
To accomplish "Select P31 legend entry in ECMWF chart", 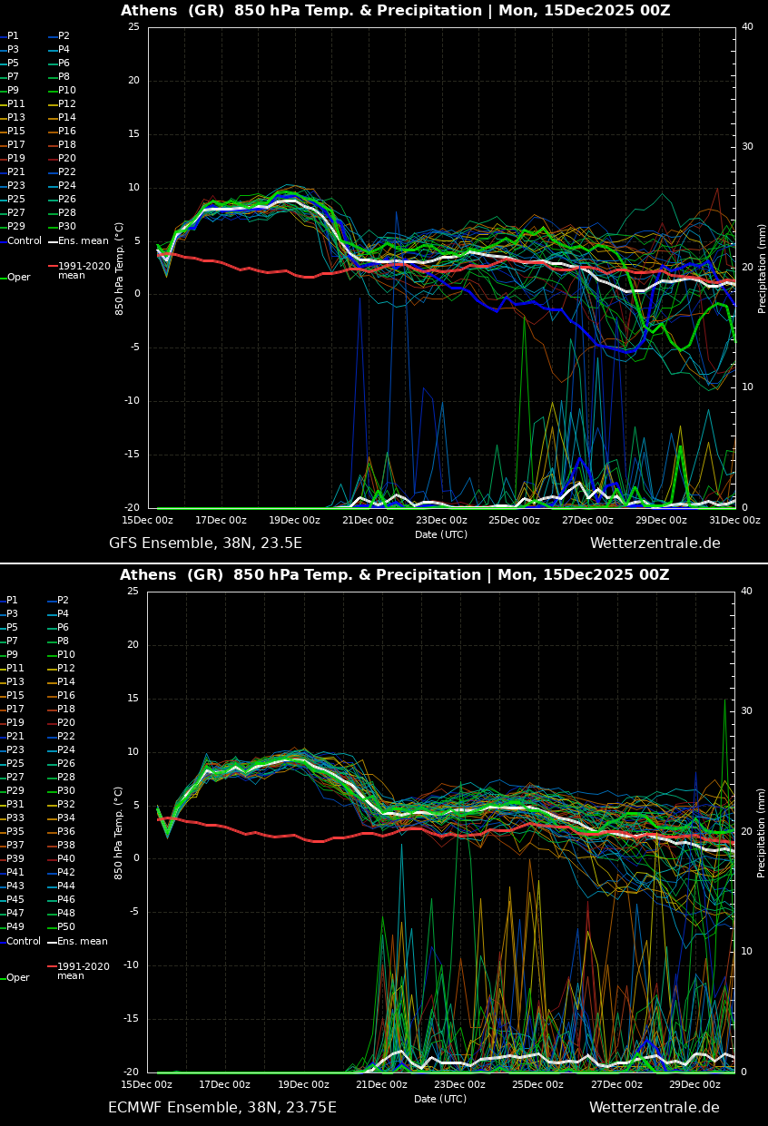I will click(x=16, y=805).
